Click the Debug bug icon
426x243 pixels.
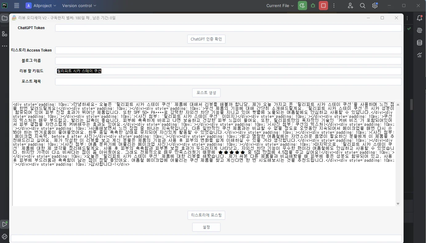click(x=313, y=6)
